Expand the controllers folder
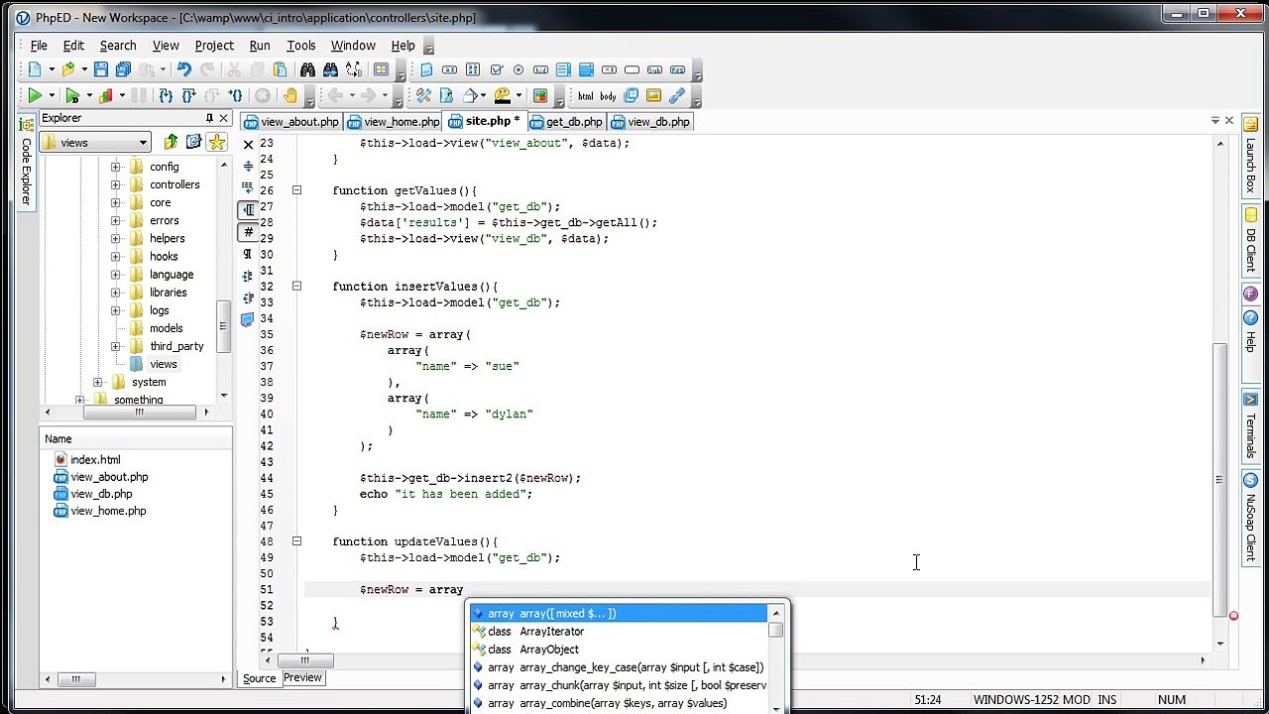This screenshot has height=714, width=1269. tap(115, 184)
